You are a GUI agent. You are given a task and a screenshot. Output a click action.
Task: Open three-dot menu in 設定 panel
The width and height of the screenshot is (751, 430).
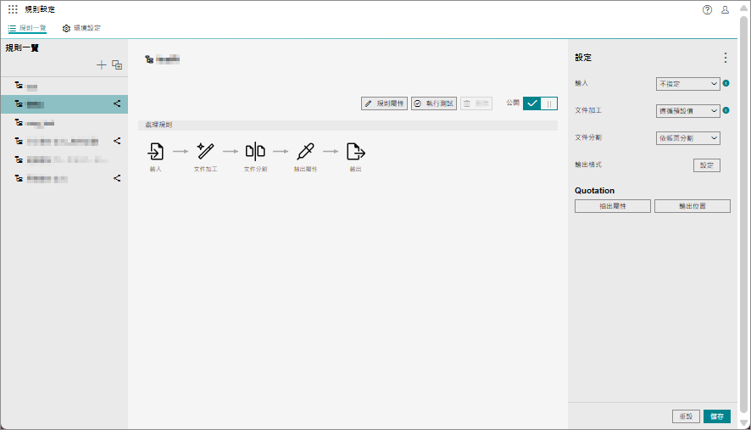(x=725, y=58)
